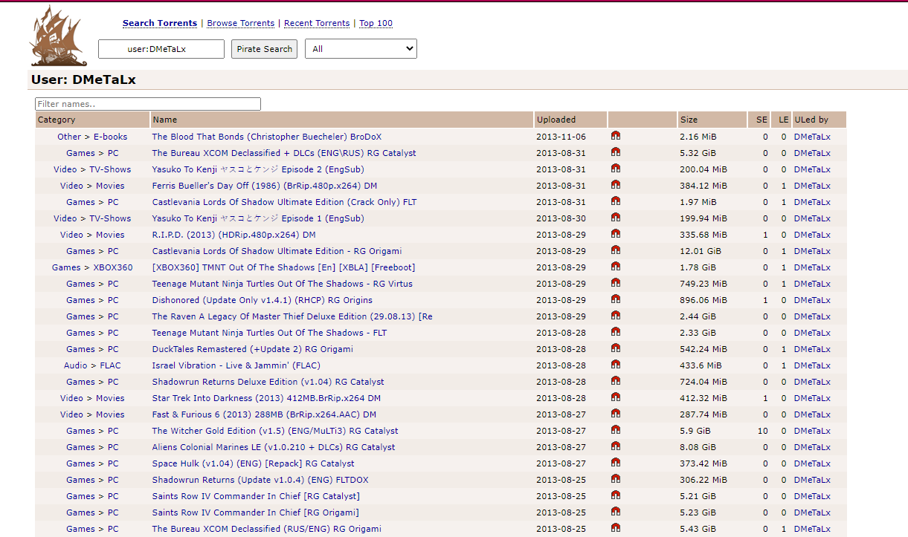
Task: Open Top 100 page
Action: coord(376,23)
